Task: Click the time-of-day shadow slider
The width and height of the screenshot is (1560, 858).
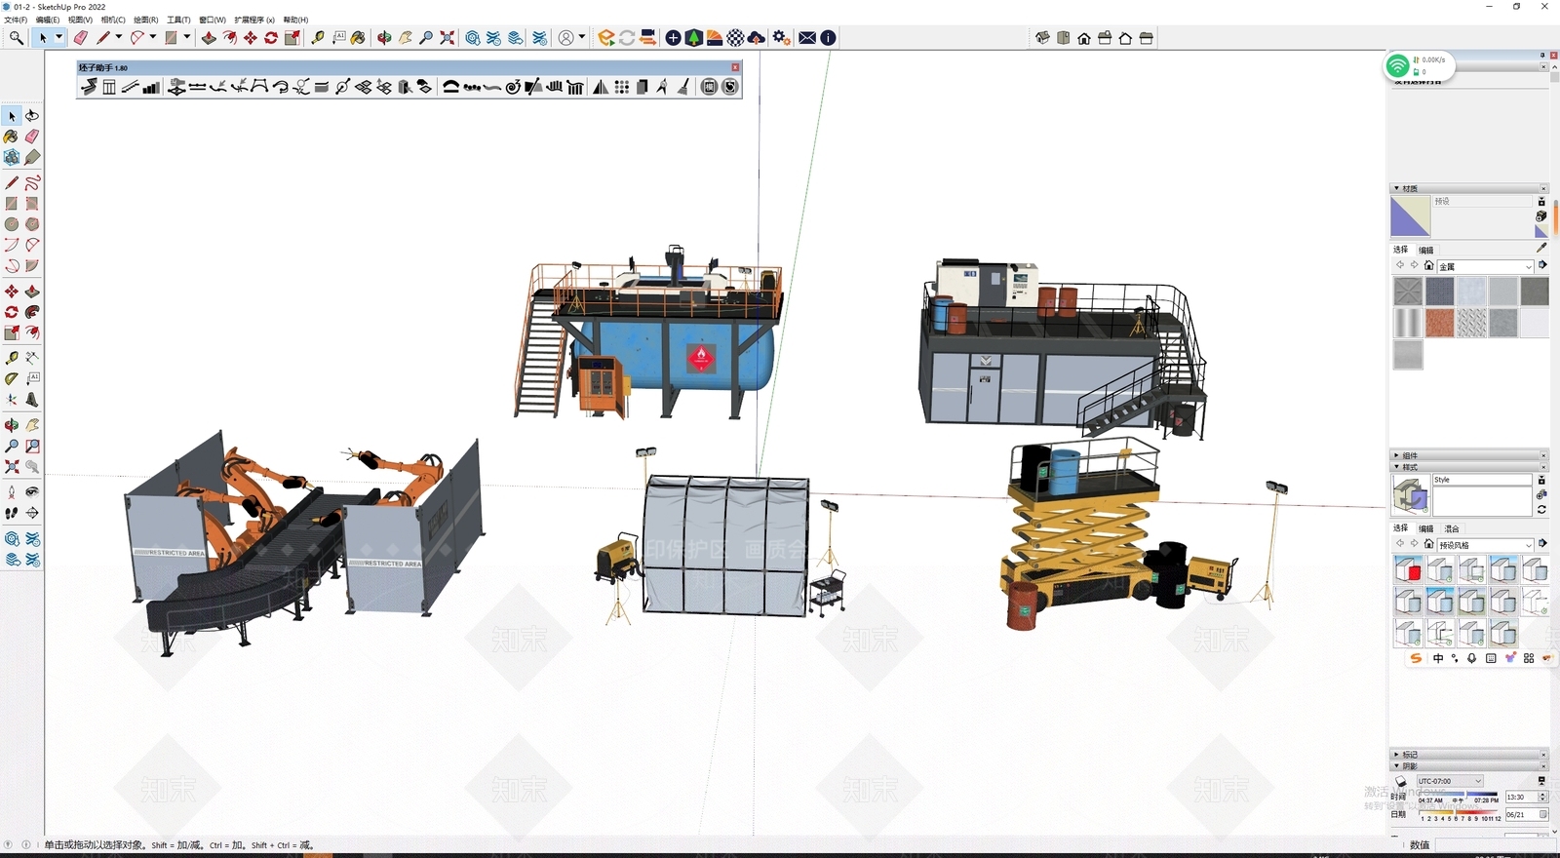Action: [1458, 795]
